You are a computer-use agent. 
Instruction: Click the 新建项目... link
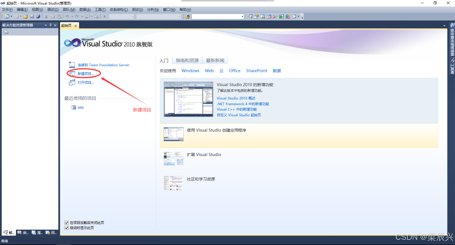pyautogui.click(x=86, y=74)
